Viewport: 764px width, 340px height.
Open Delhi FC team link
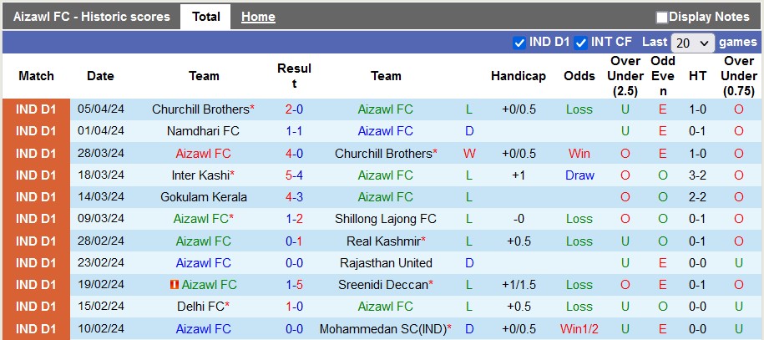pyautogui.click(x=200, y=307)
